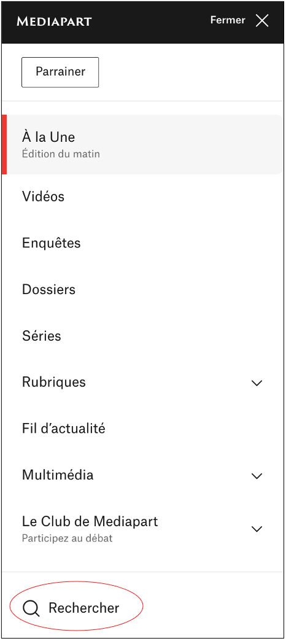Navigate to Séries
The image size is (286, 641).
(x=42, y=336)
